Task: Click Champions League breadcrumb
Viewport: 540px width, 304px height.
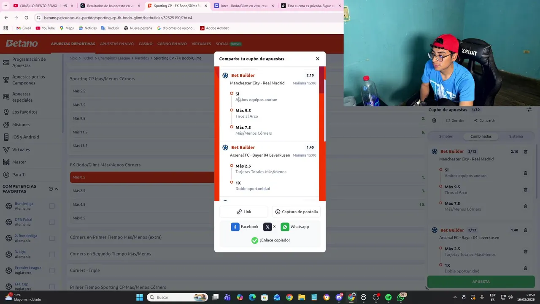Action: [114, 58]
